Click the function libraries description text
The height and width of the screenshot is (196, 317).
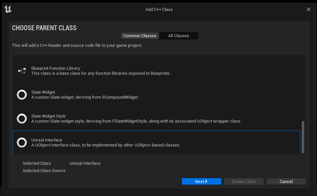coord(101,73)
